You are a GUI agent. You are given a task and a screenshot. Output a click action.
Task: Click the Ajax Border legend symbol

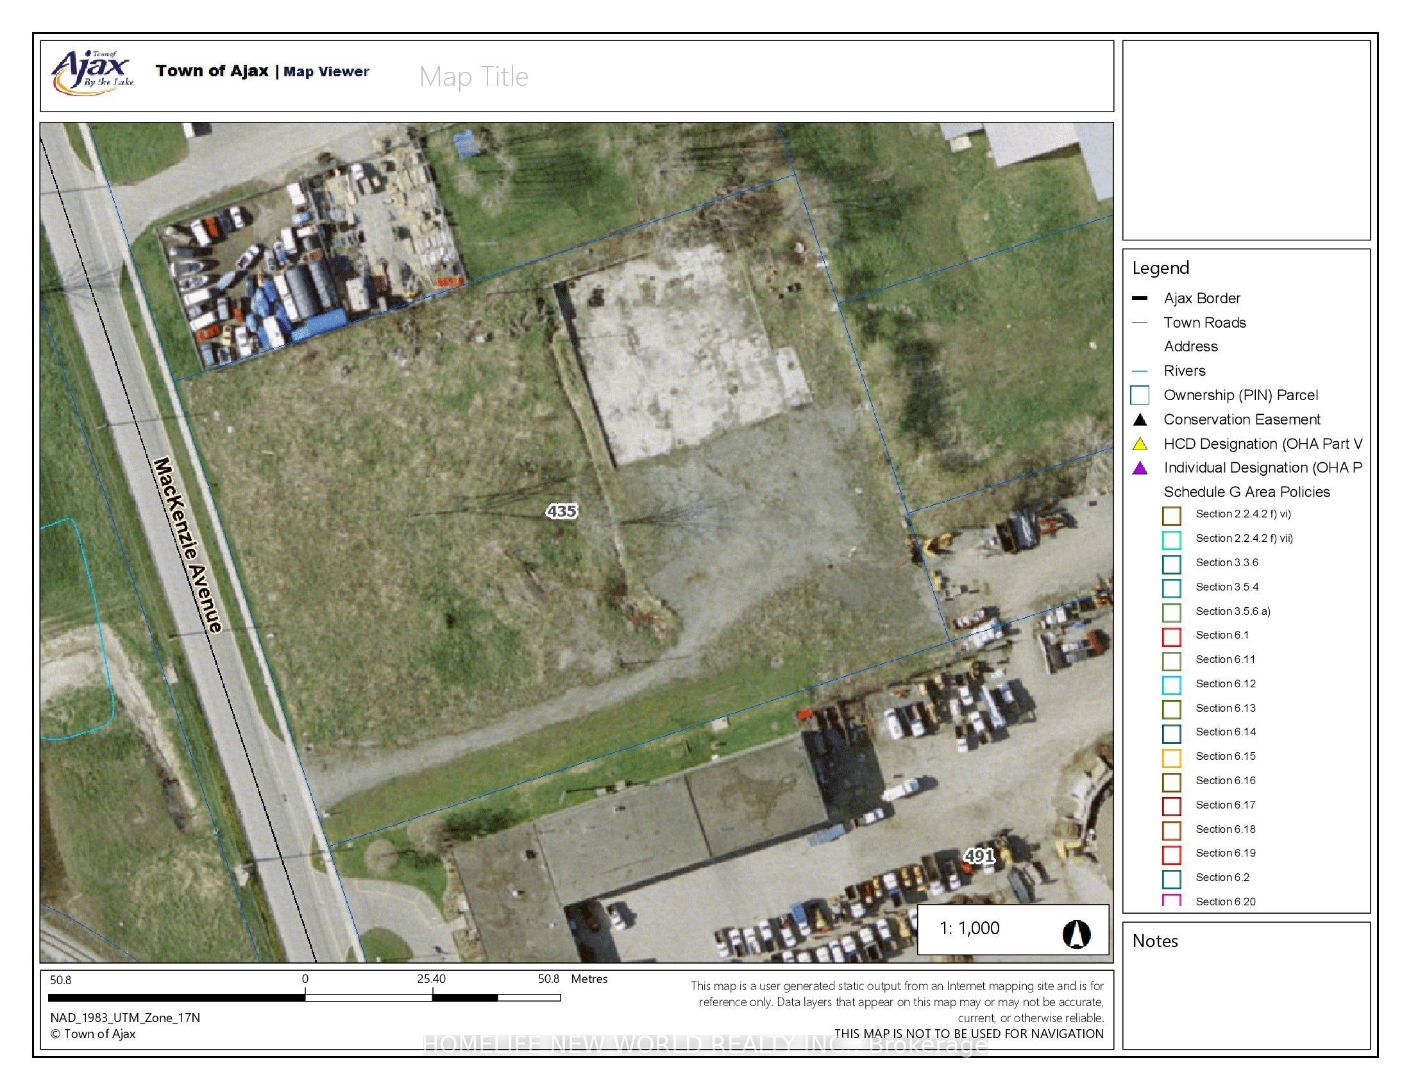pyautogui.click(x=1140, y=298)
